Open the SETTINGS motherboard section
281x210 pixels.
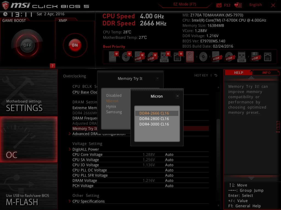click(x=29, y=92)
